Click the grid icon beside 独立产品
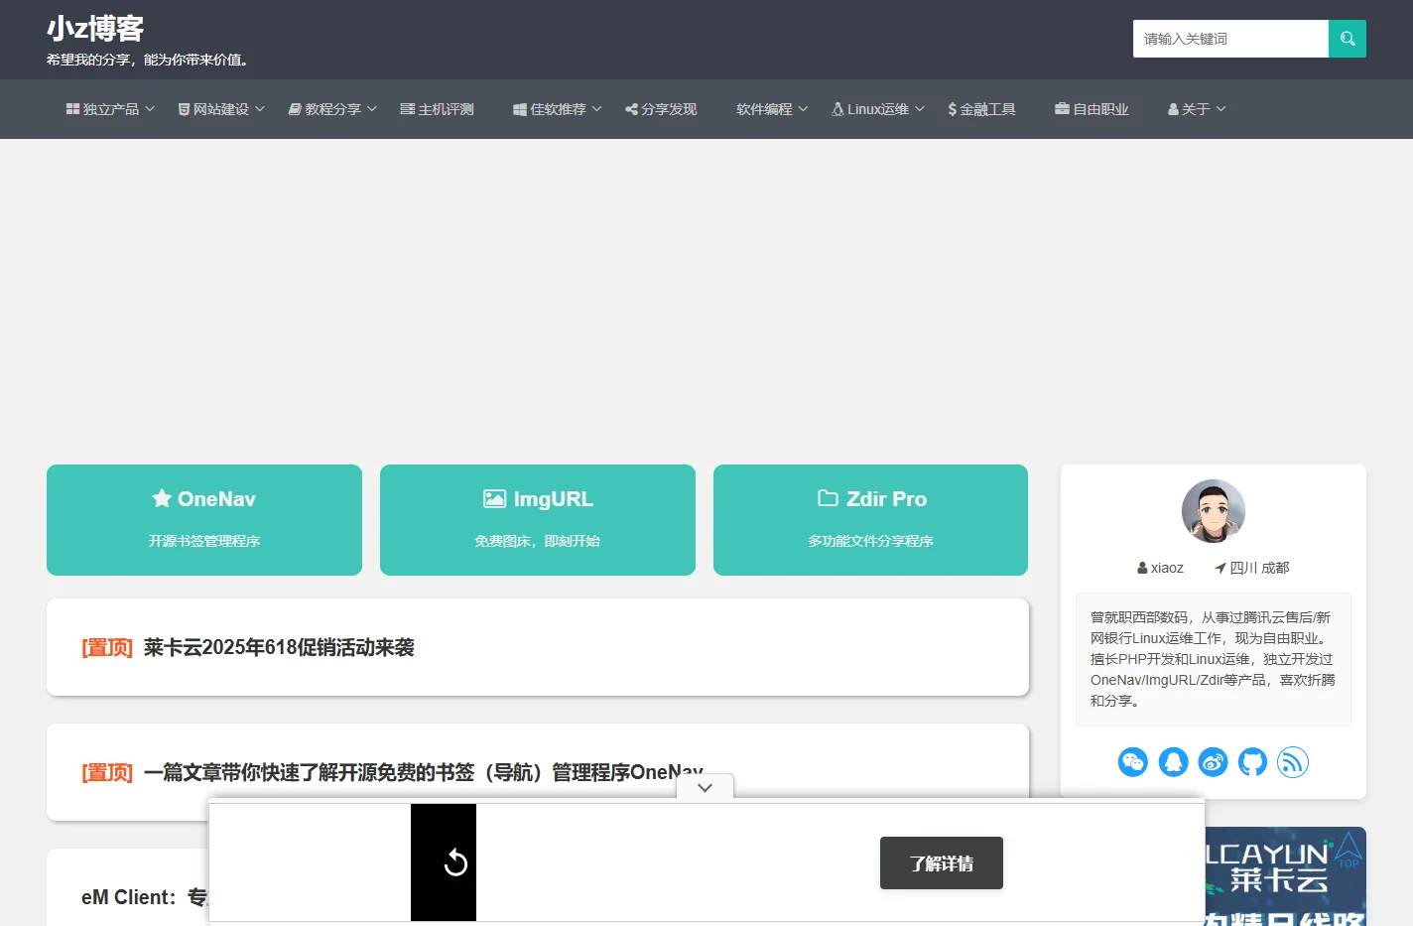The height and width of the screenshot is (926, 1413). [72, 109]
